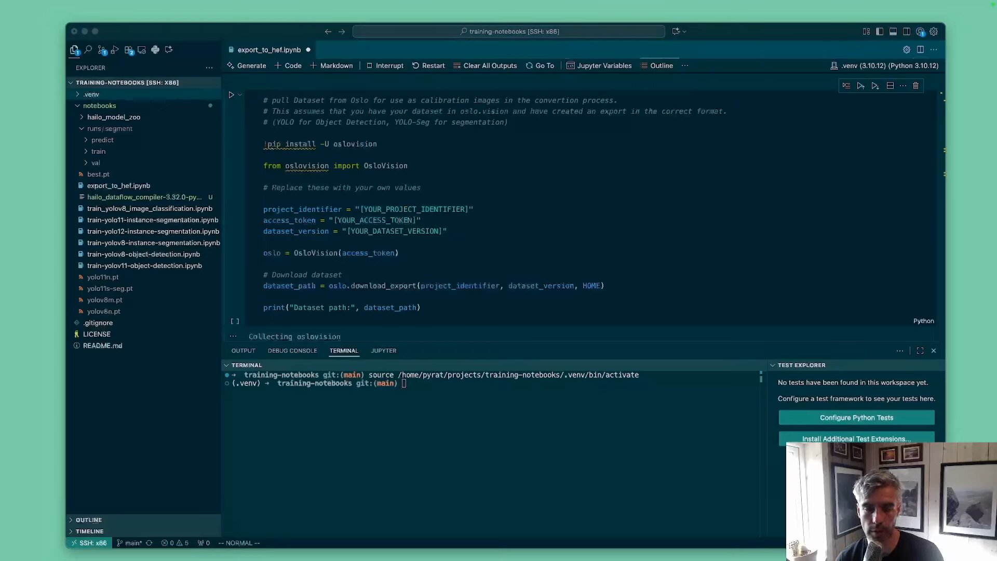997x561 pixels.
Task: Click Configure Python Tests button
Action: click(x=856, y=418)
